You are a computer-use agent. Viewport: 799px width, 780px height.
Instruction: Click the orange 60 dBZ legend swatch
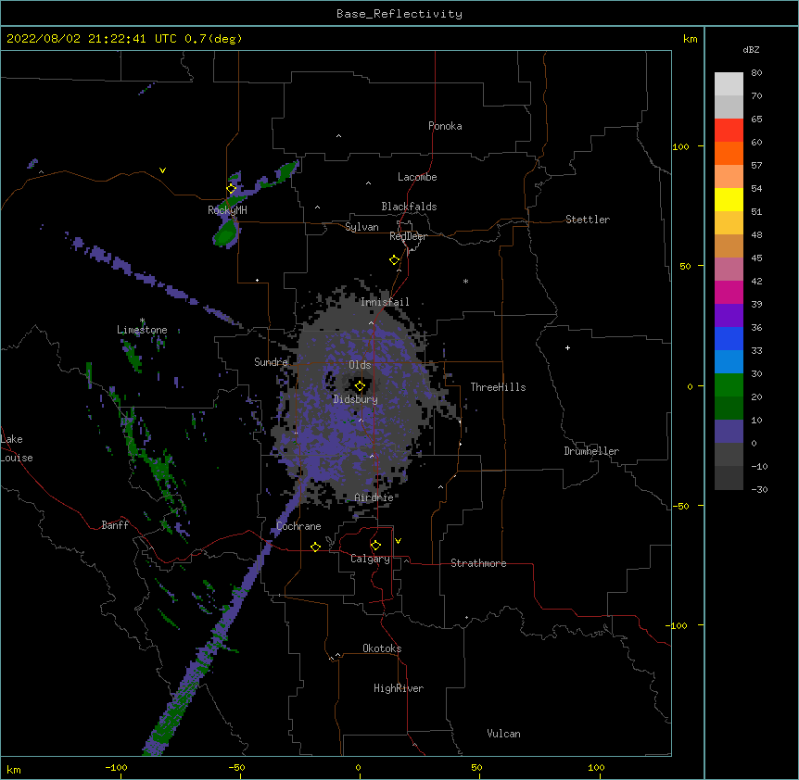(x=729, y=153)
